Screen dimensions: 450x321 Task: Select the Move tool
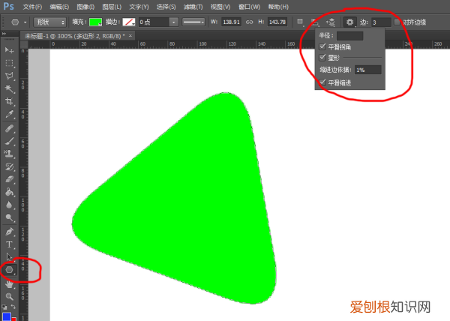[10, 50]
